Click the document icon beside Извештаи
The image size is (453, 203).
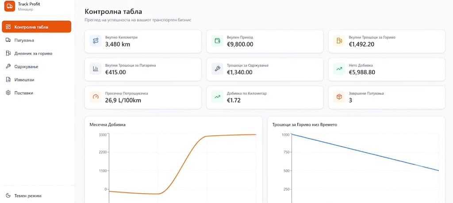[8, 80]
